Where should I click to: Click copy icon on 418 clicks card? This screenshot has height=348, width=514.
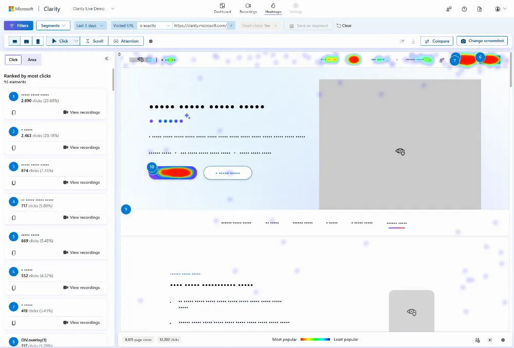point(13,323)
